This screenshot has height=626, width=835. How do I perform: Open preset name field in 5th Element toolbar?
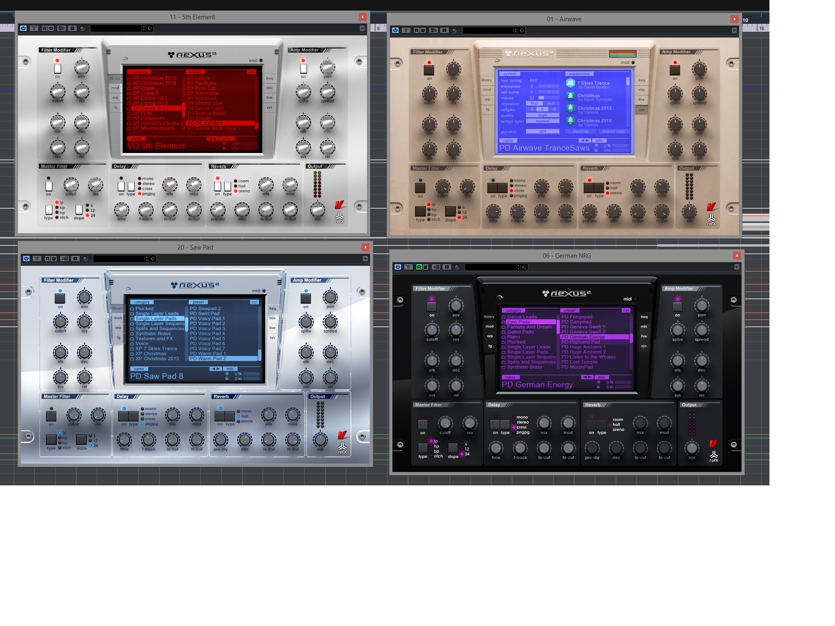(x=116, y=28)
